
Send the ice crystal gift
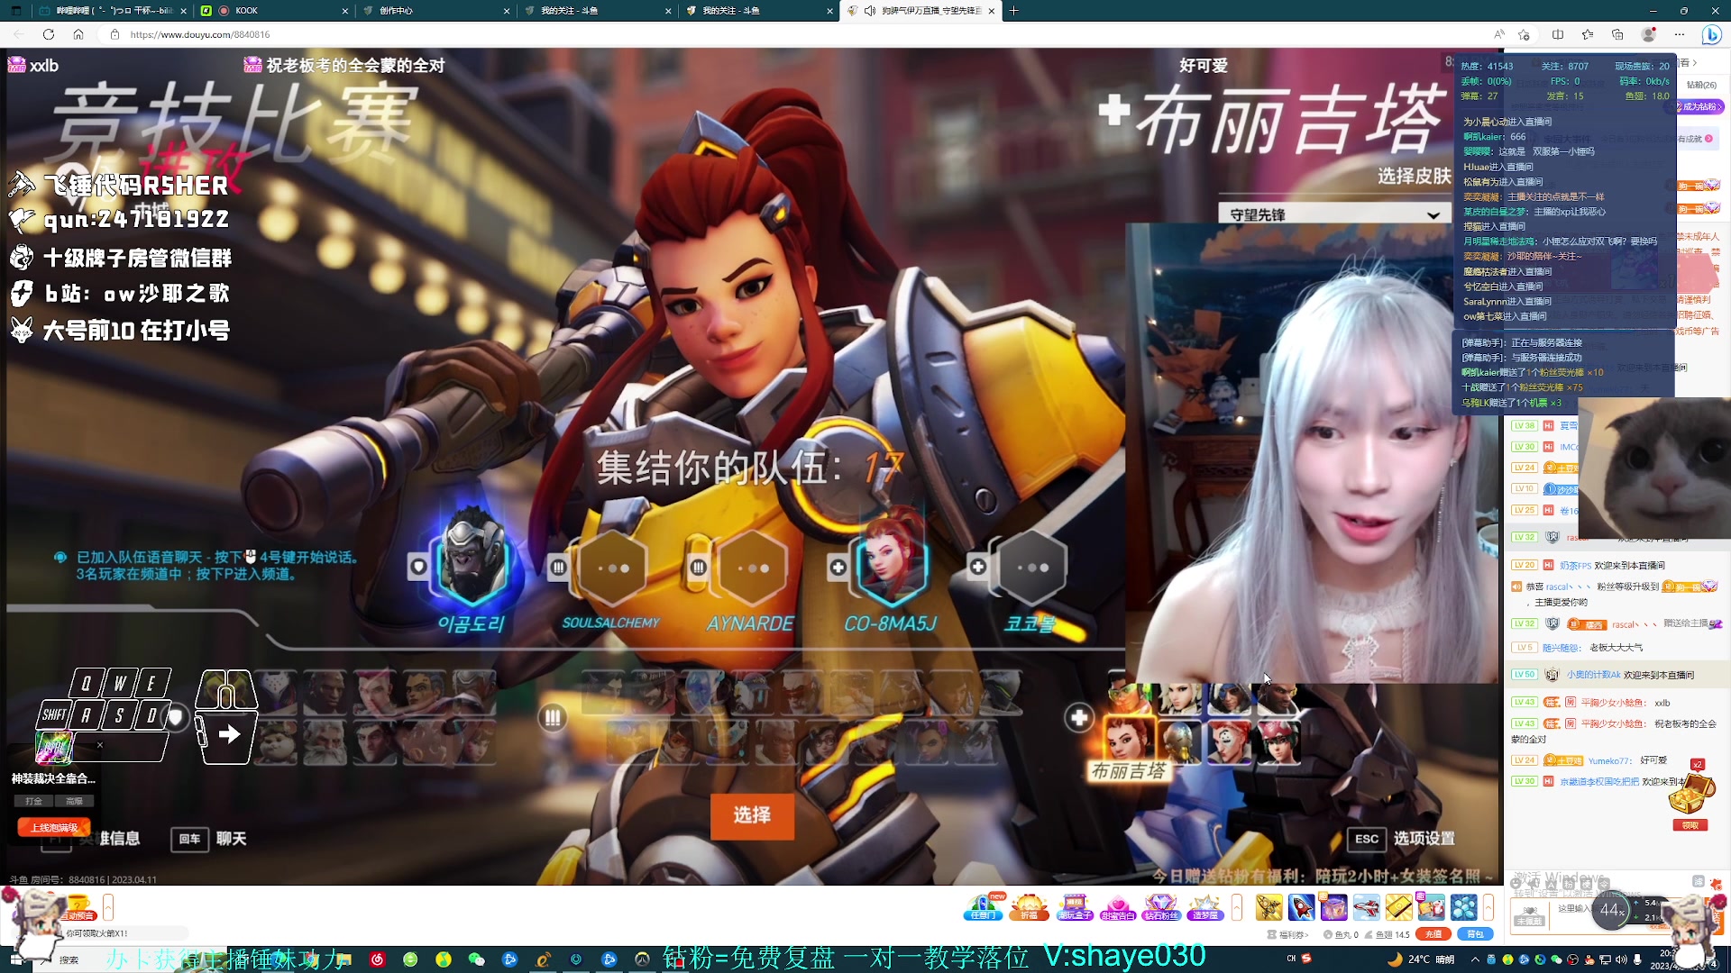[1463, 907]
